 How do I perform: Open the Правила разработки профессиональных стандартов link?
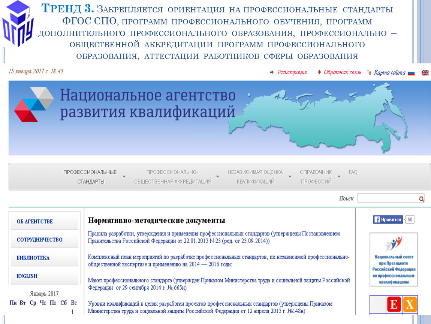pos(214,237)
